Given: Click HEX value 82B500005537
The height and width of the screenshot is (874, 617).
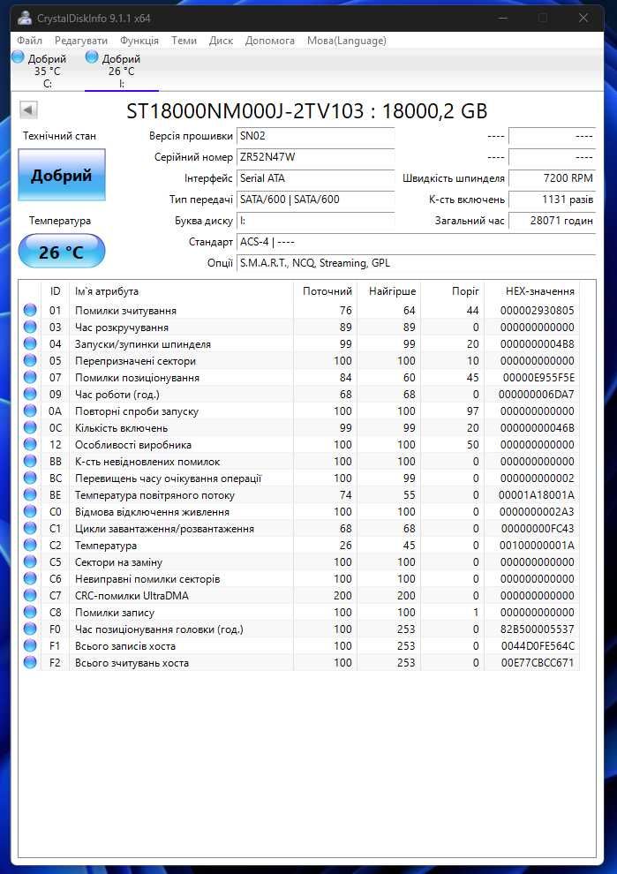Looking at the screenshot, I should point(538,629).
